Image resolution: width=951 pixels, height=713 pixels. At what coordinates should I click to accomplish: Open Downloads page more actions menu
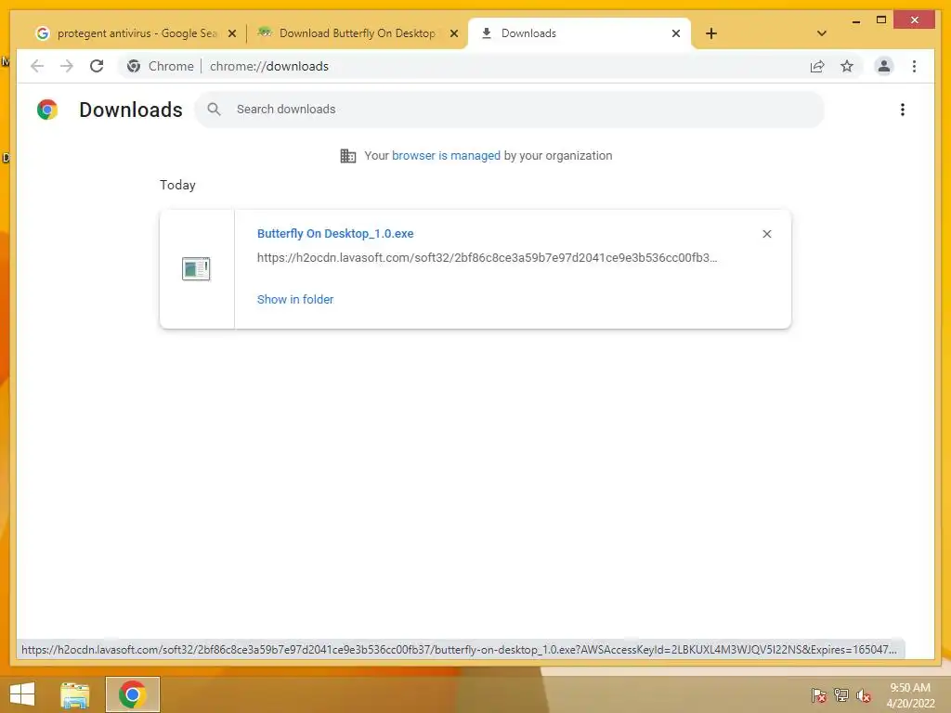point(903,110)
